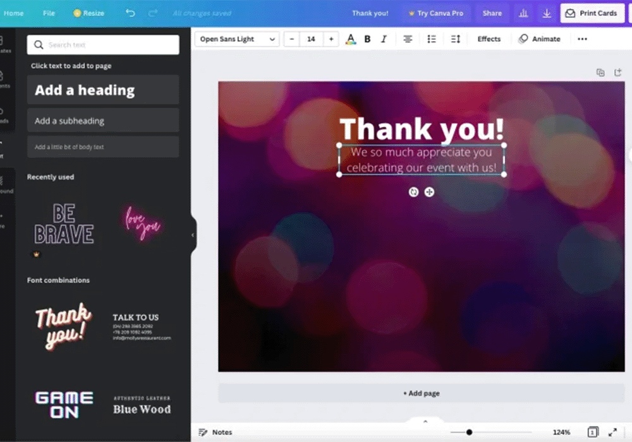
Task: Select the appreciation body text on canvas
Action: pos(422,160)
